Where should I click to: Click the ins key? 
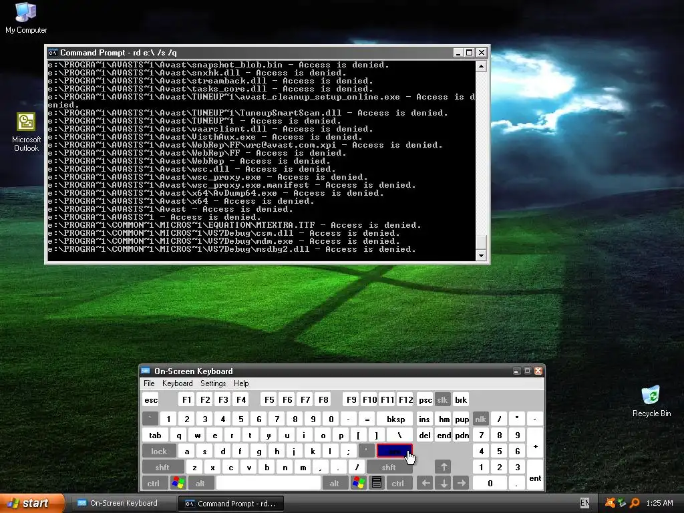click(424, 419)
